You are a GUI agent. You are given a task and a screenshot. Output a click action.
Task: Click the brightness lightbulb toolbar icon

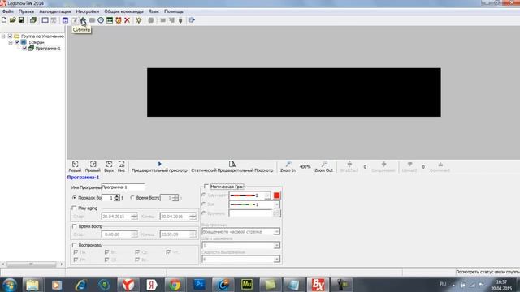[139, 20]
